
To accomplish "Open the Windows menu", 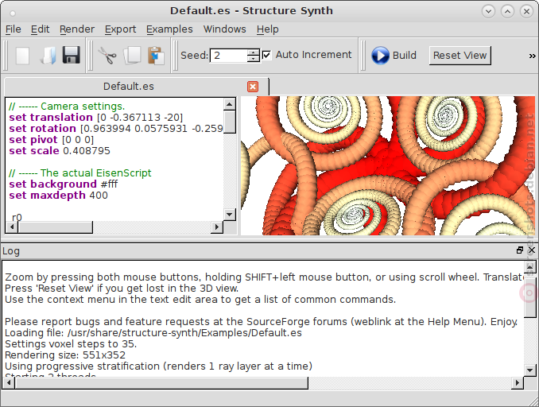I will coord(224,29).
